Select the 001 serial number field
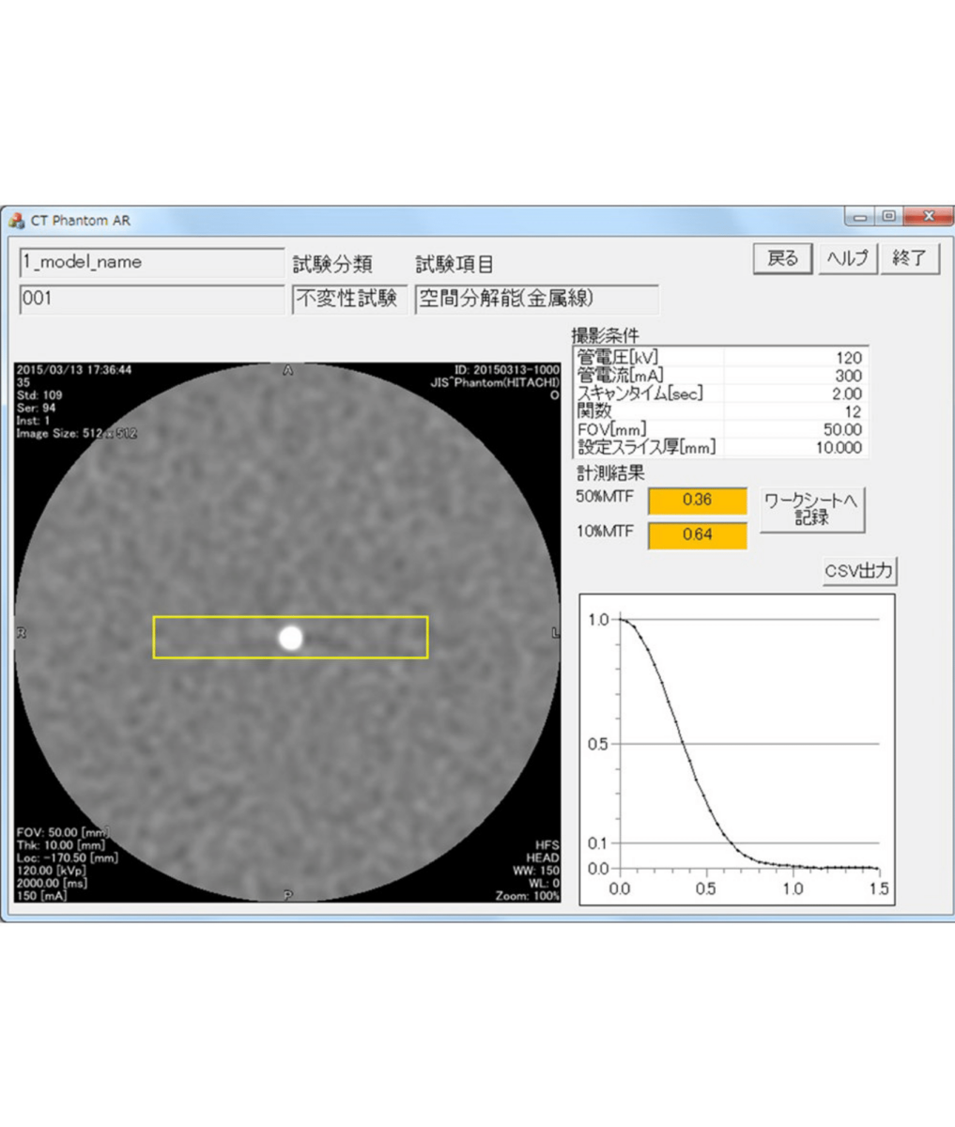The height and width of the screenshot is (1127, 955). tap(152, 300)
